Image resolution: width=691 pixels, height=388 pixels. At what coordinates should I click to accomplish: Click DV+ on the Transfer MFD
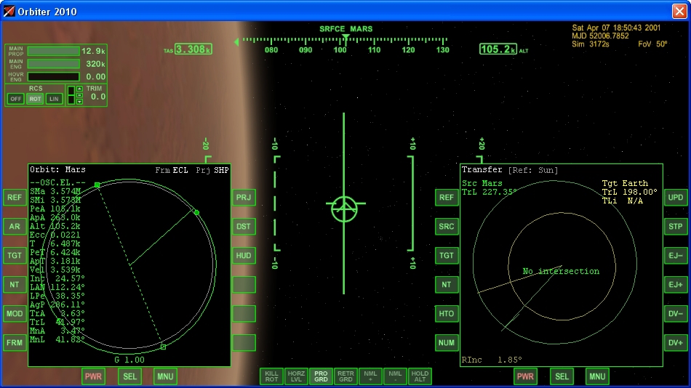pos(675,342)
